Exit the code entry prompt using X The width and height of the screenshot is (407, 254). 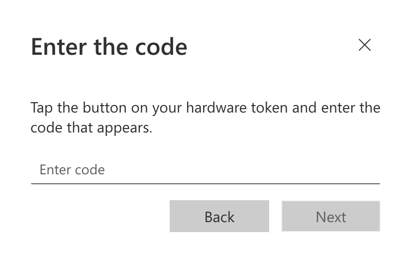pos(364,45)
